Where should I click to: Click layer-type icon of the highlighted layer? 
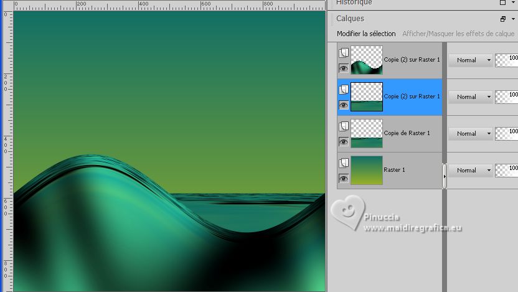point(344,90)
